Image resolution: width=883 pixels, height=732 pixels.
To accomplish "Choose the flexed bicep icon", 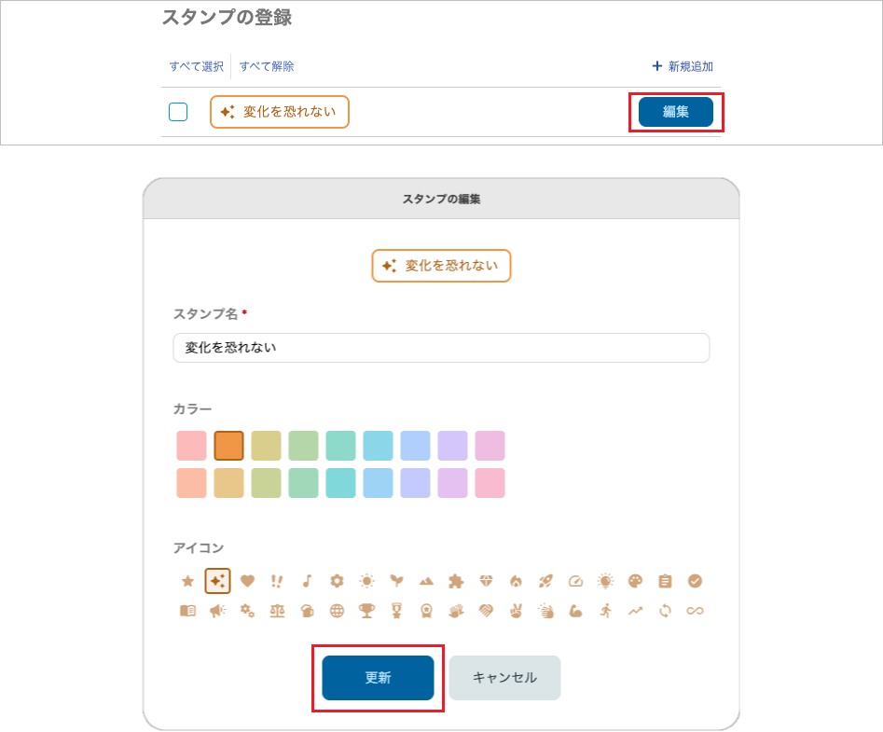I will click(575, 611).
